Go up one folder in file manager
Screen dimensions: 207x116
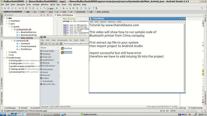(57, 43)
